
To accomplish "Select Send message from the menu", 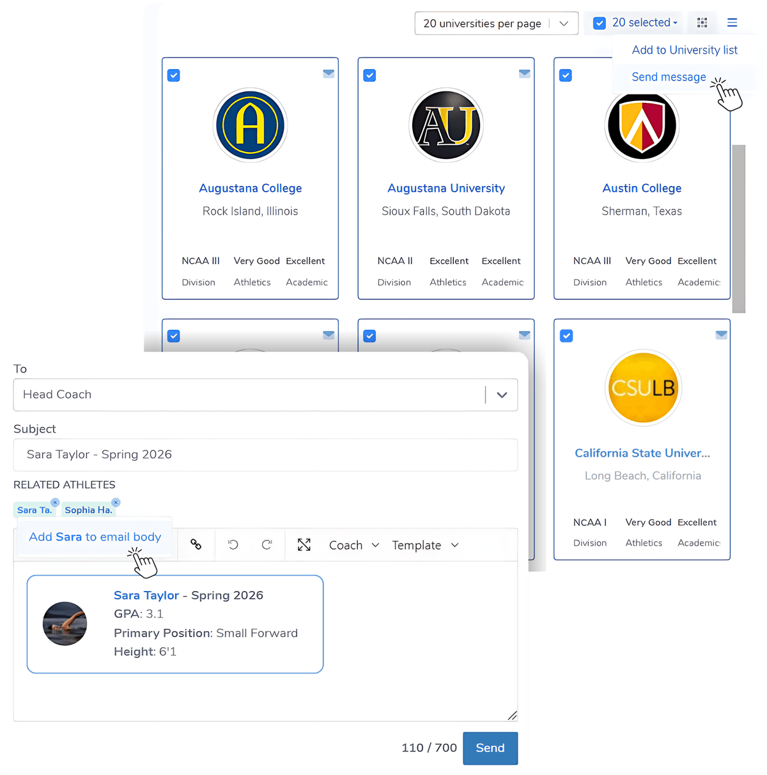I will tap(669, 77).
